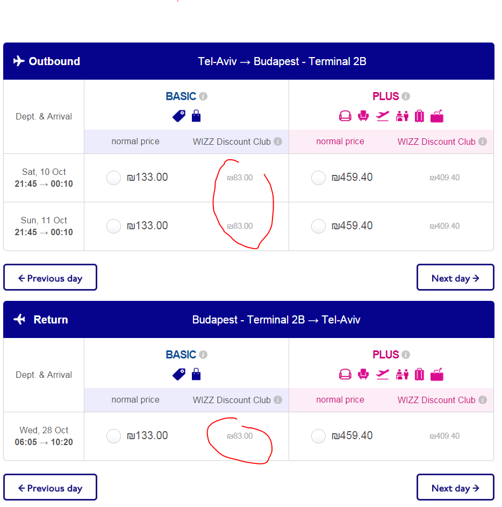Open info for return BASIC WIZZ Discount Club
This screenshot has height=507, width=502.
point(278,400)
